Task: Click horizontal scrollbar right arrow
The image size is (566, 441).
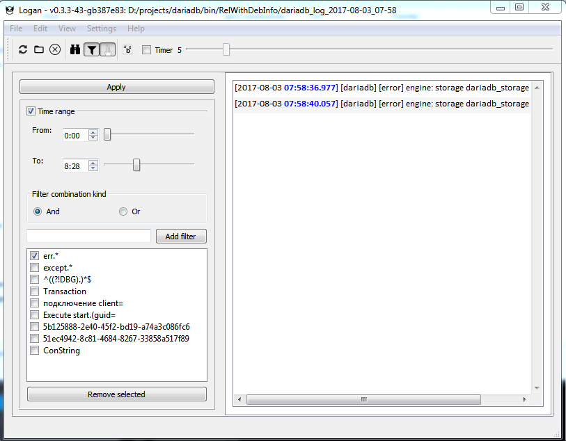Action: click(x=524, y=399)
